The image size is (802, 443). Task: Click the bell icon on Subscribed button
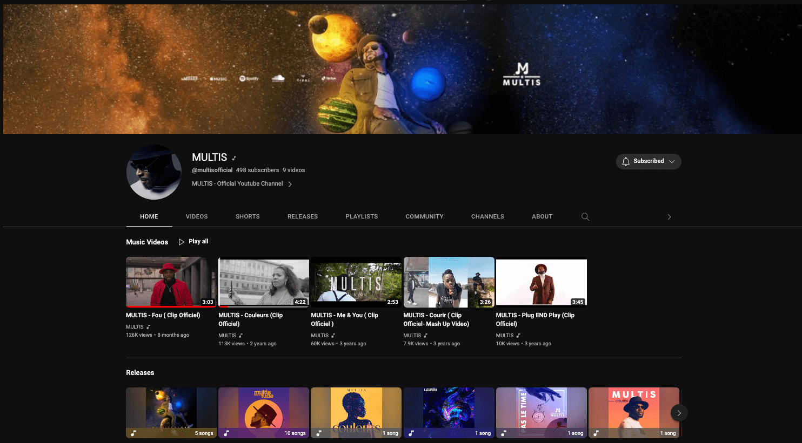tap(626, 161)
